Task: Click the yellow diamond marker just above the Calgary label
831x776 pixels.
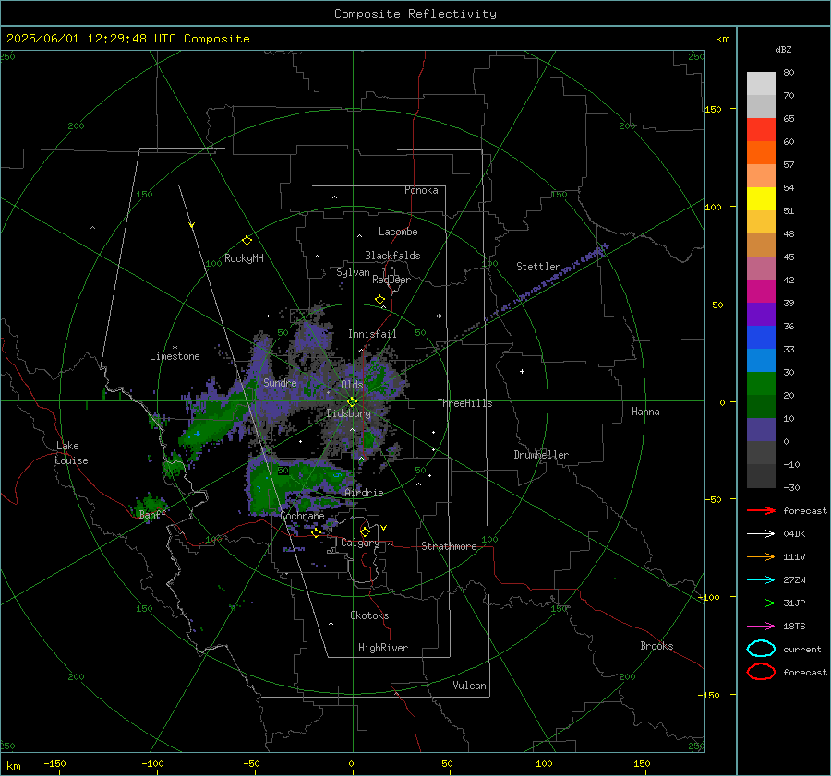Action: click(x=365, y=531)
